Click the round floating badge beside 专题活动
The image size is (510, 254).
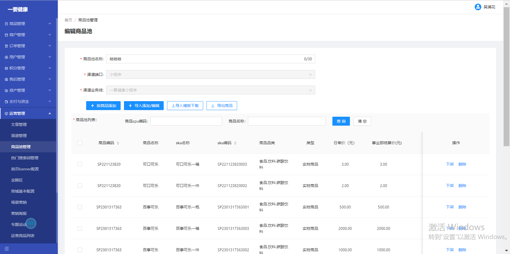[31, 223]
